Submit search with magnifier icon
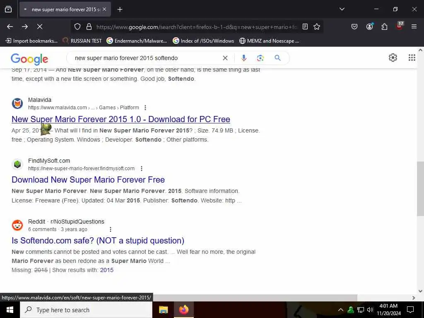The height and width of the screenshot is (318, 424). click(277, 58)
